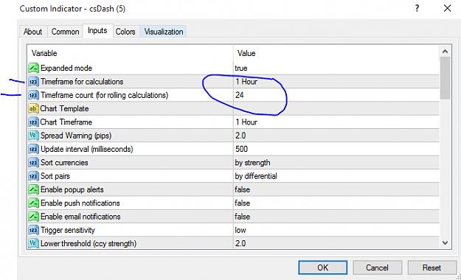Select the 'Chart Template' variable name
The width and height of the screenshot is (461, 280).
pyautogui.click(x=64, y=108)
